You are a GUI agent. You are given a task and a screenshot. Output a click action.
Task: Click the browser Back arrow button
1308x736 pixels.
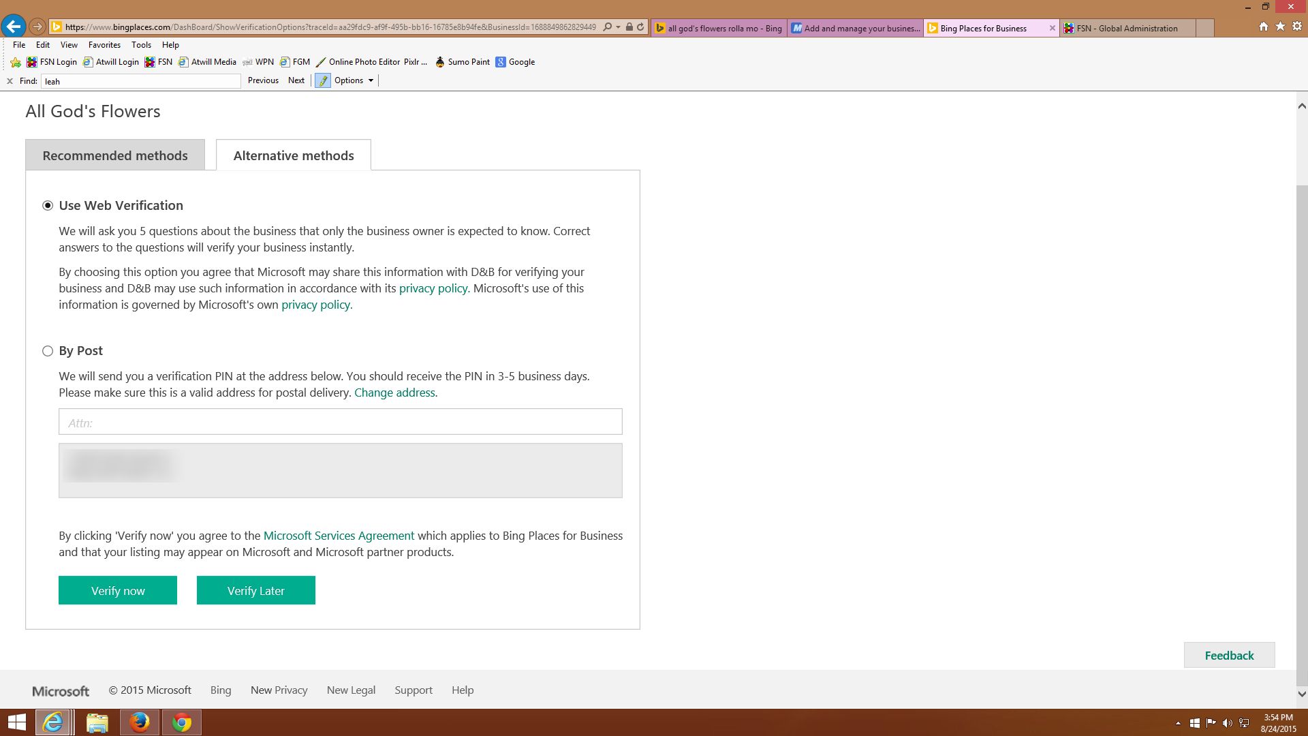14,27
